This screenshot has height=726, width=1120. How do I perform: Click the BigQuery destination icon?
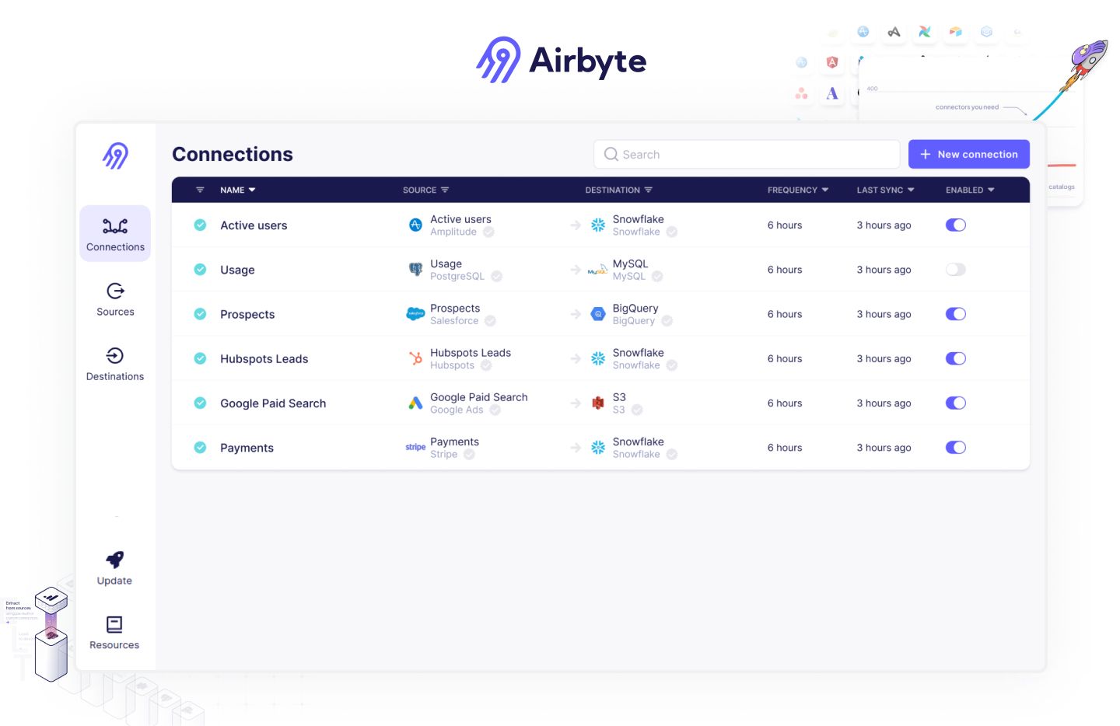(598, 314)
